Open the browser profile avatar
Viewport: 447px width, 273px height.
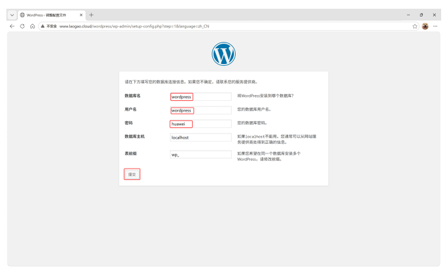tap(425, 26)
